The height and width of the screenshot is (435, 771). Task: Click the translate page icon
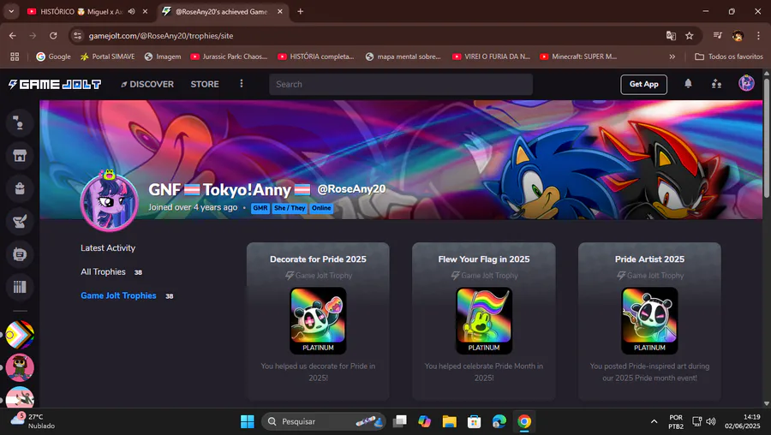pos(671,35)
